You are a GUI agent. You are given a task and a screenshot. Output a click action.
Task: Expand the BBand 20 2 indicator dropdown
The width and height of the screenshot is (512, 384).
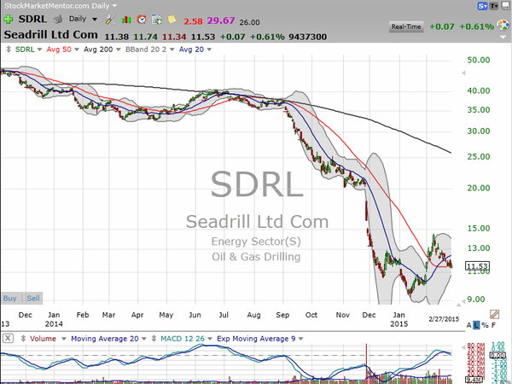[x=172, y=49]
